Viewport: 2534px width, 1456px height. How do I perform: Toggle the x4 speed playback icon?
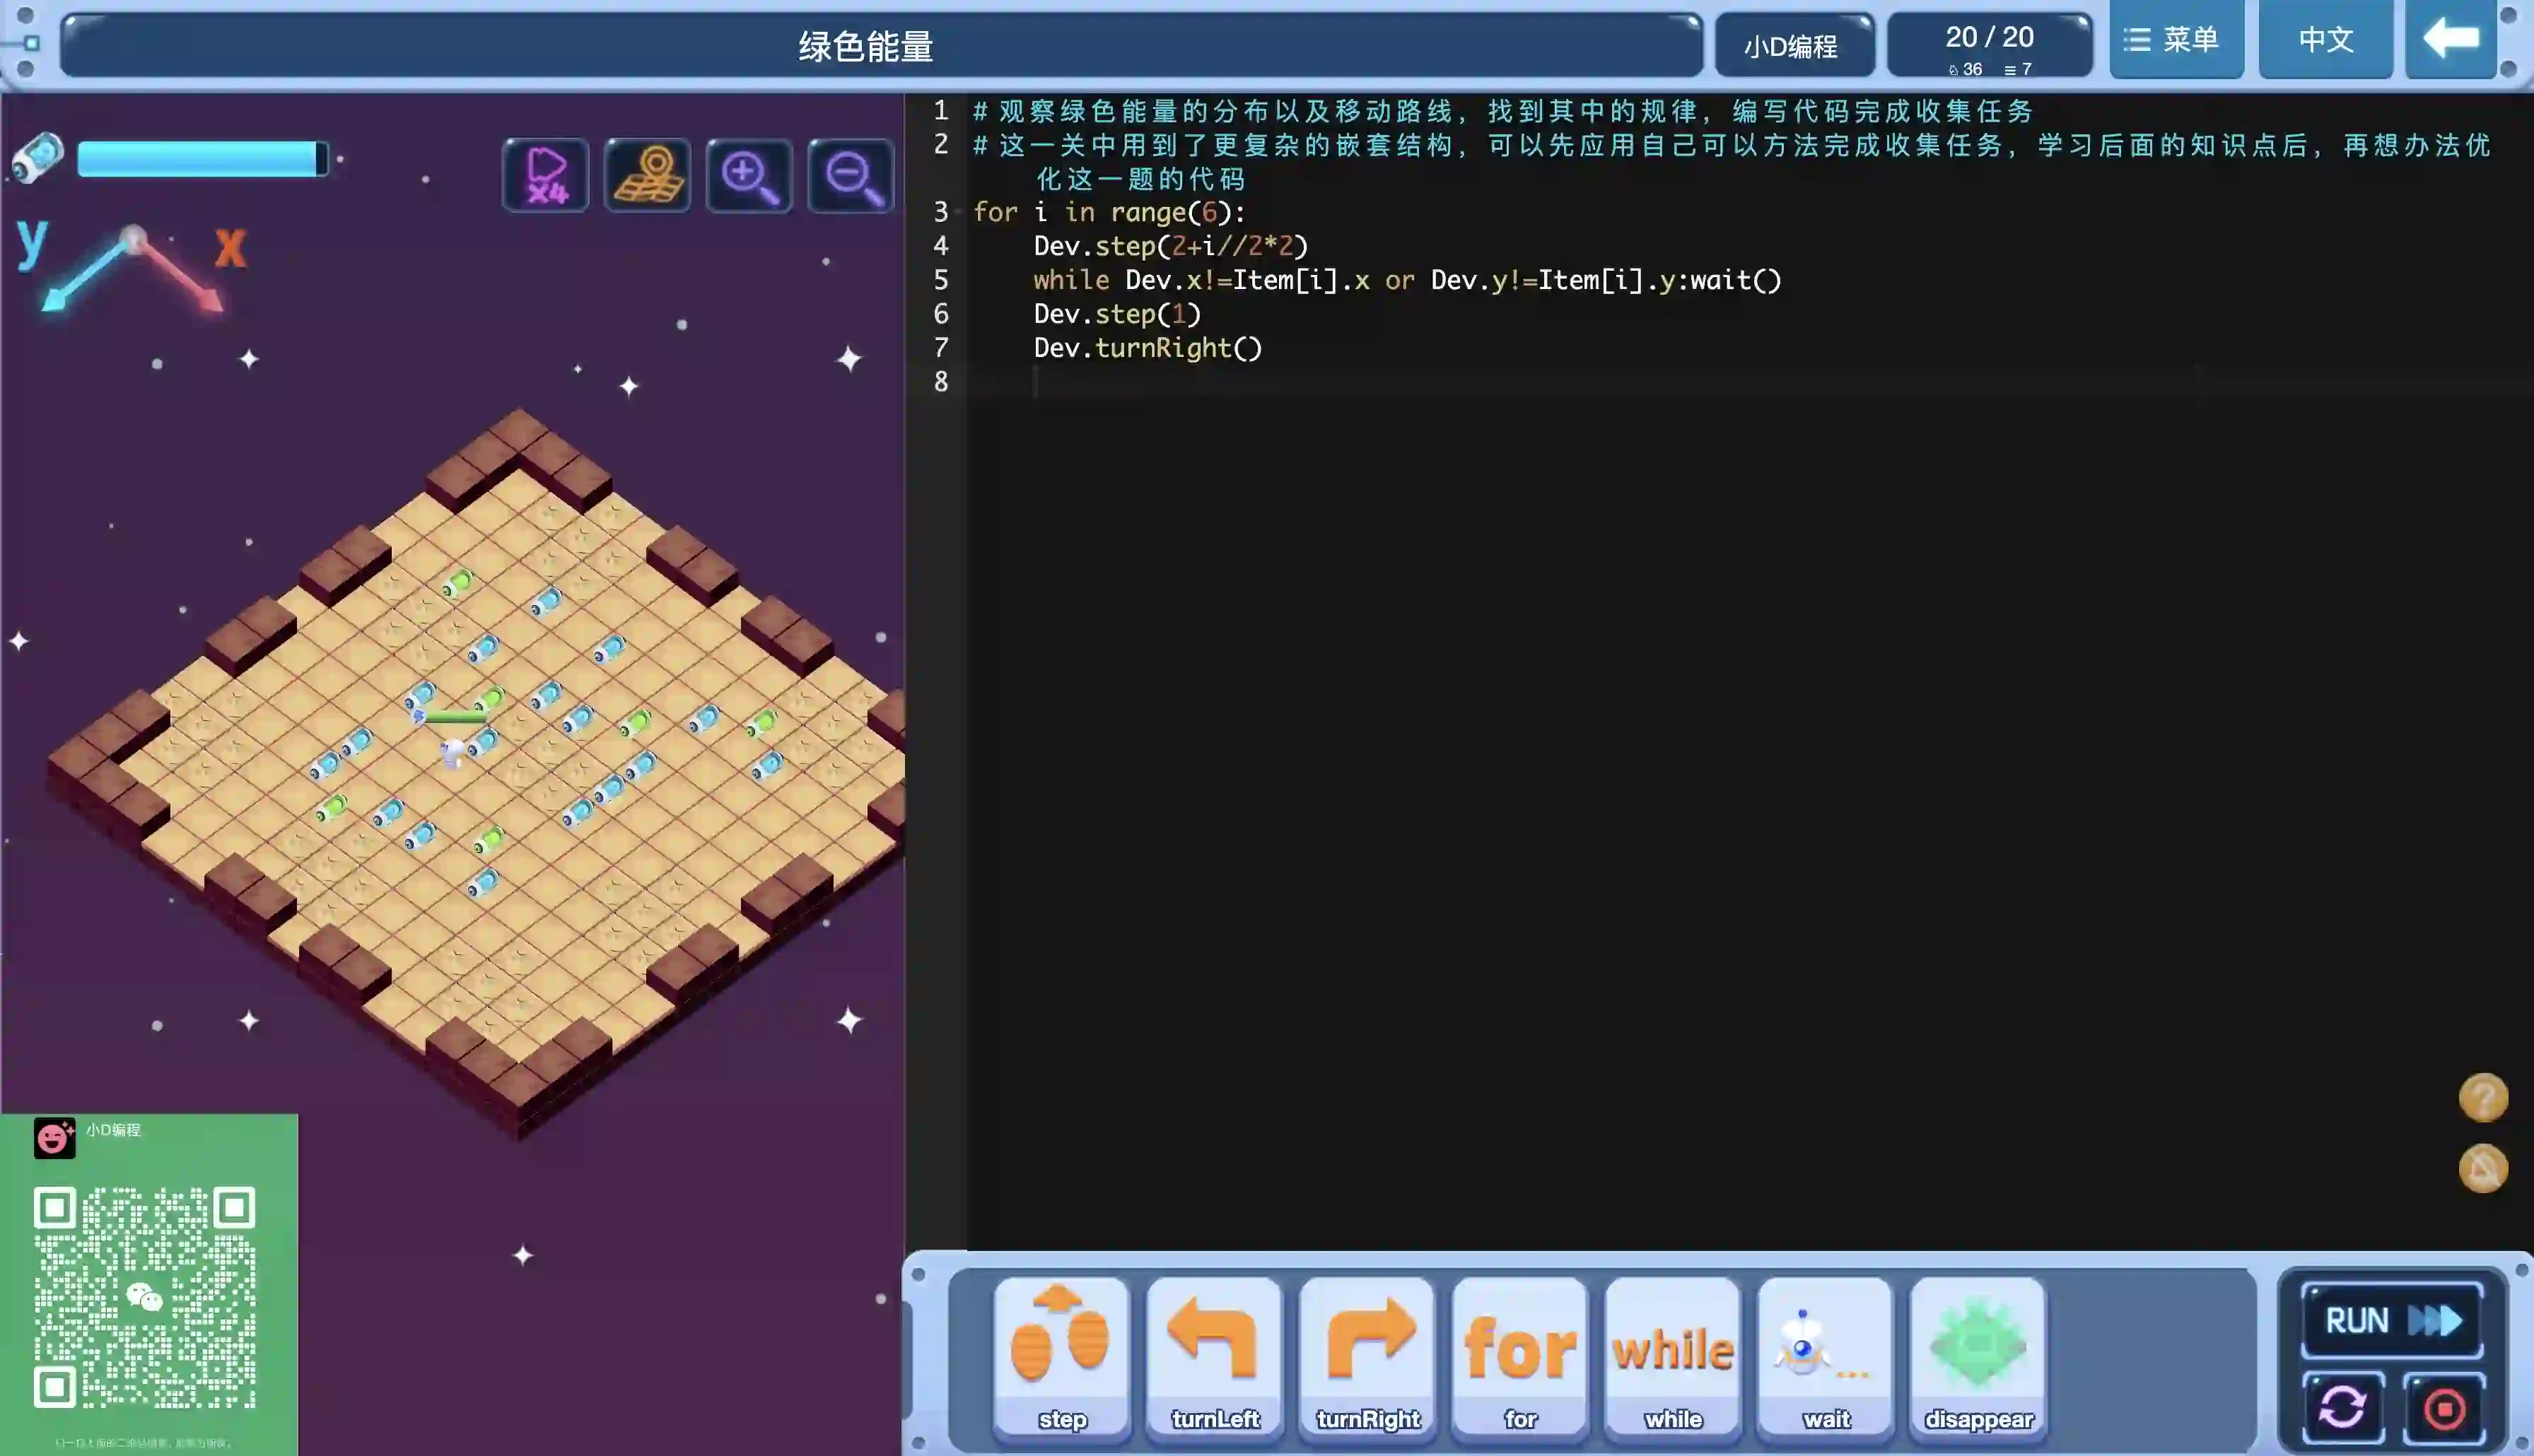point(545,175)
